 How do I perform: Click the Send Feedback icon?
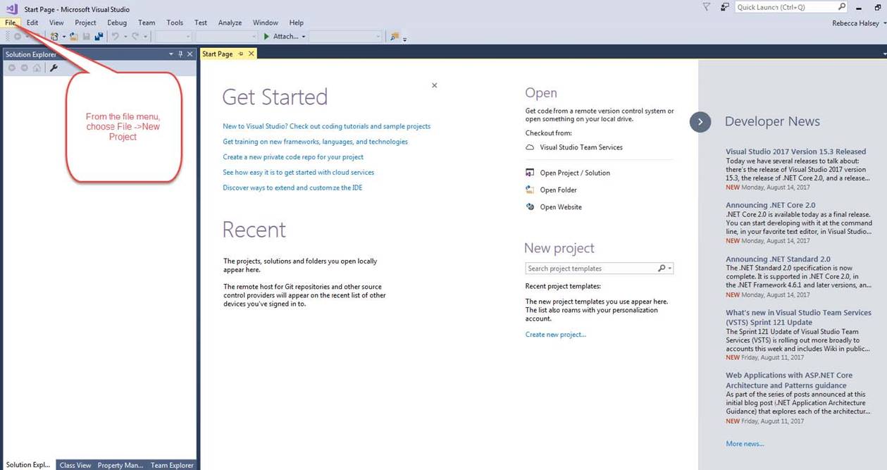click(725, 7)
